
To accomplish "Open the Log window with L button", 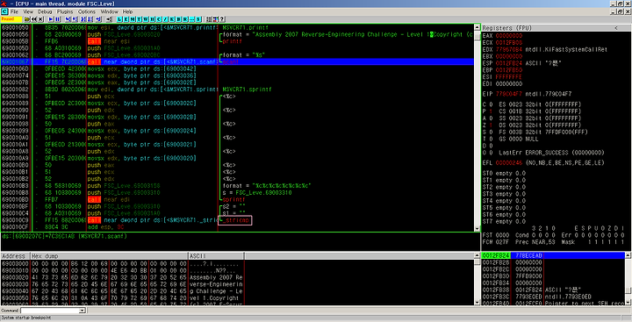I will point(118,19).
